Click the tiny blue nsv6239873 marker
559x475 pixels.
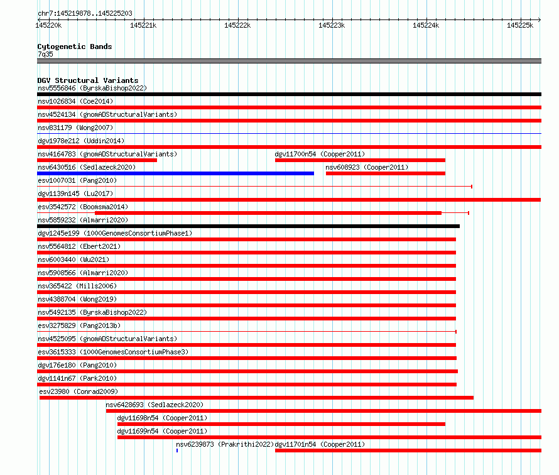tap(177, 450)
